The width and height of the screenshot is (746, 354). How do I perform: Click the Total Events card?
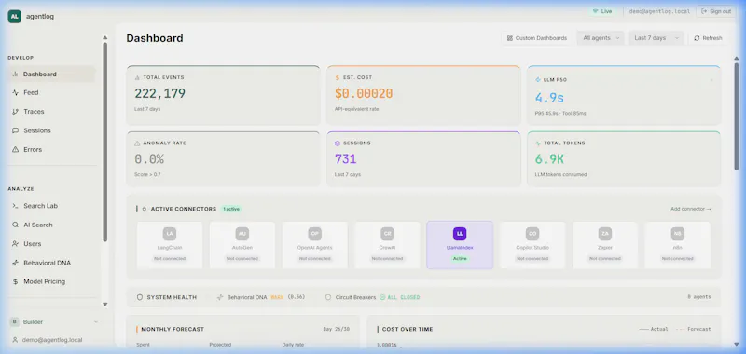(x=223, y=95)
